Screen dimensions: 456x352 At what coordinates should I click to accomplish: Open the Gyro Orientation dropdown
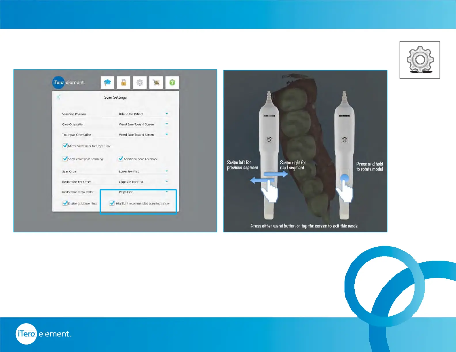point(167,124)
